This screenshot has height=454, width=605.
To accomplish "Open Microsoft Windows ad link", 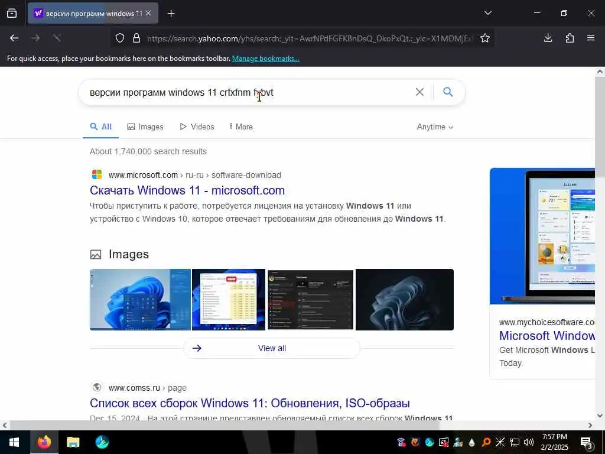I will pos(547,336).
